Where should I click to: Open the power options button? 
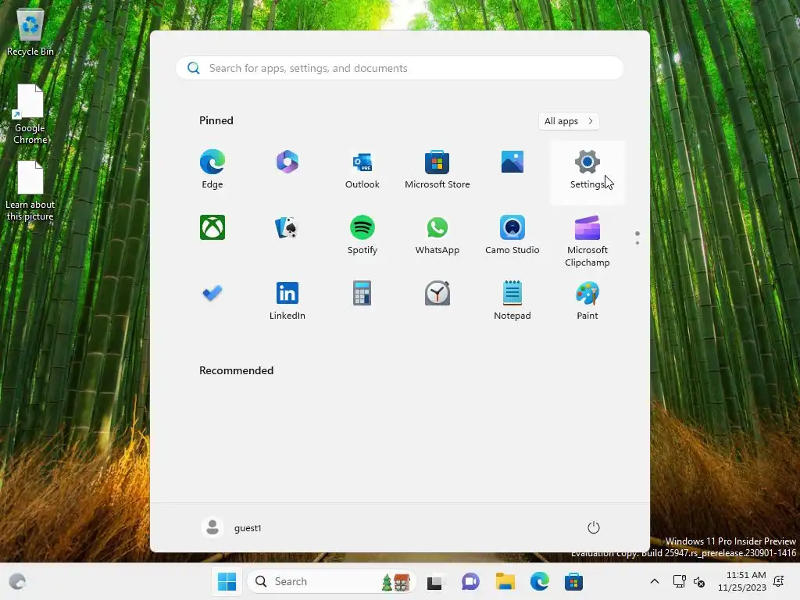tap(594, 527)
